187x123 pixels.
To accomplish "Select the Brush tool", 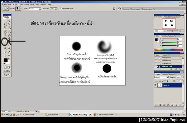I will (x=9, y=32).
